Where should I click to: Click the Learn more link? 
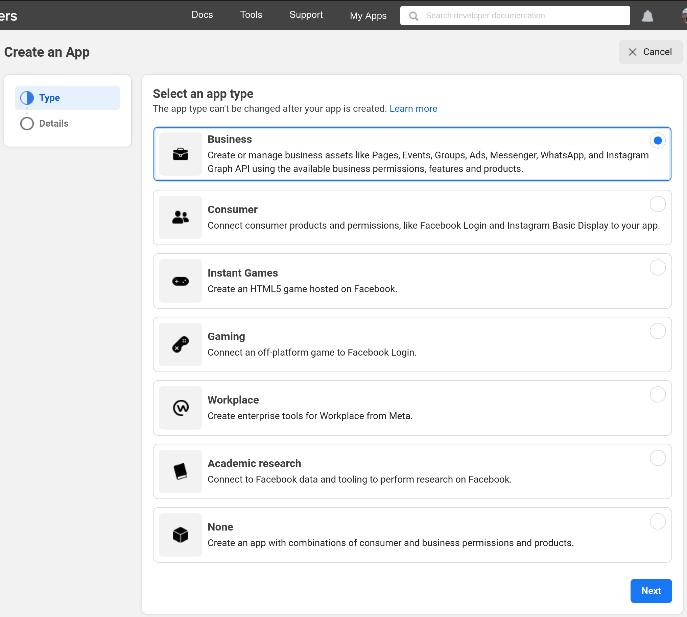pos(413,108)
